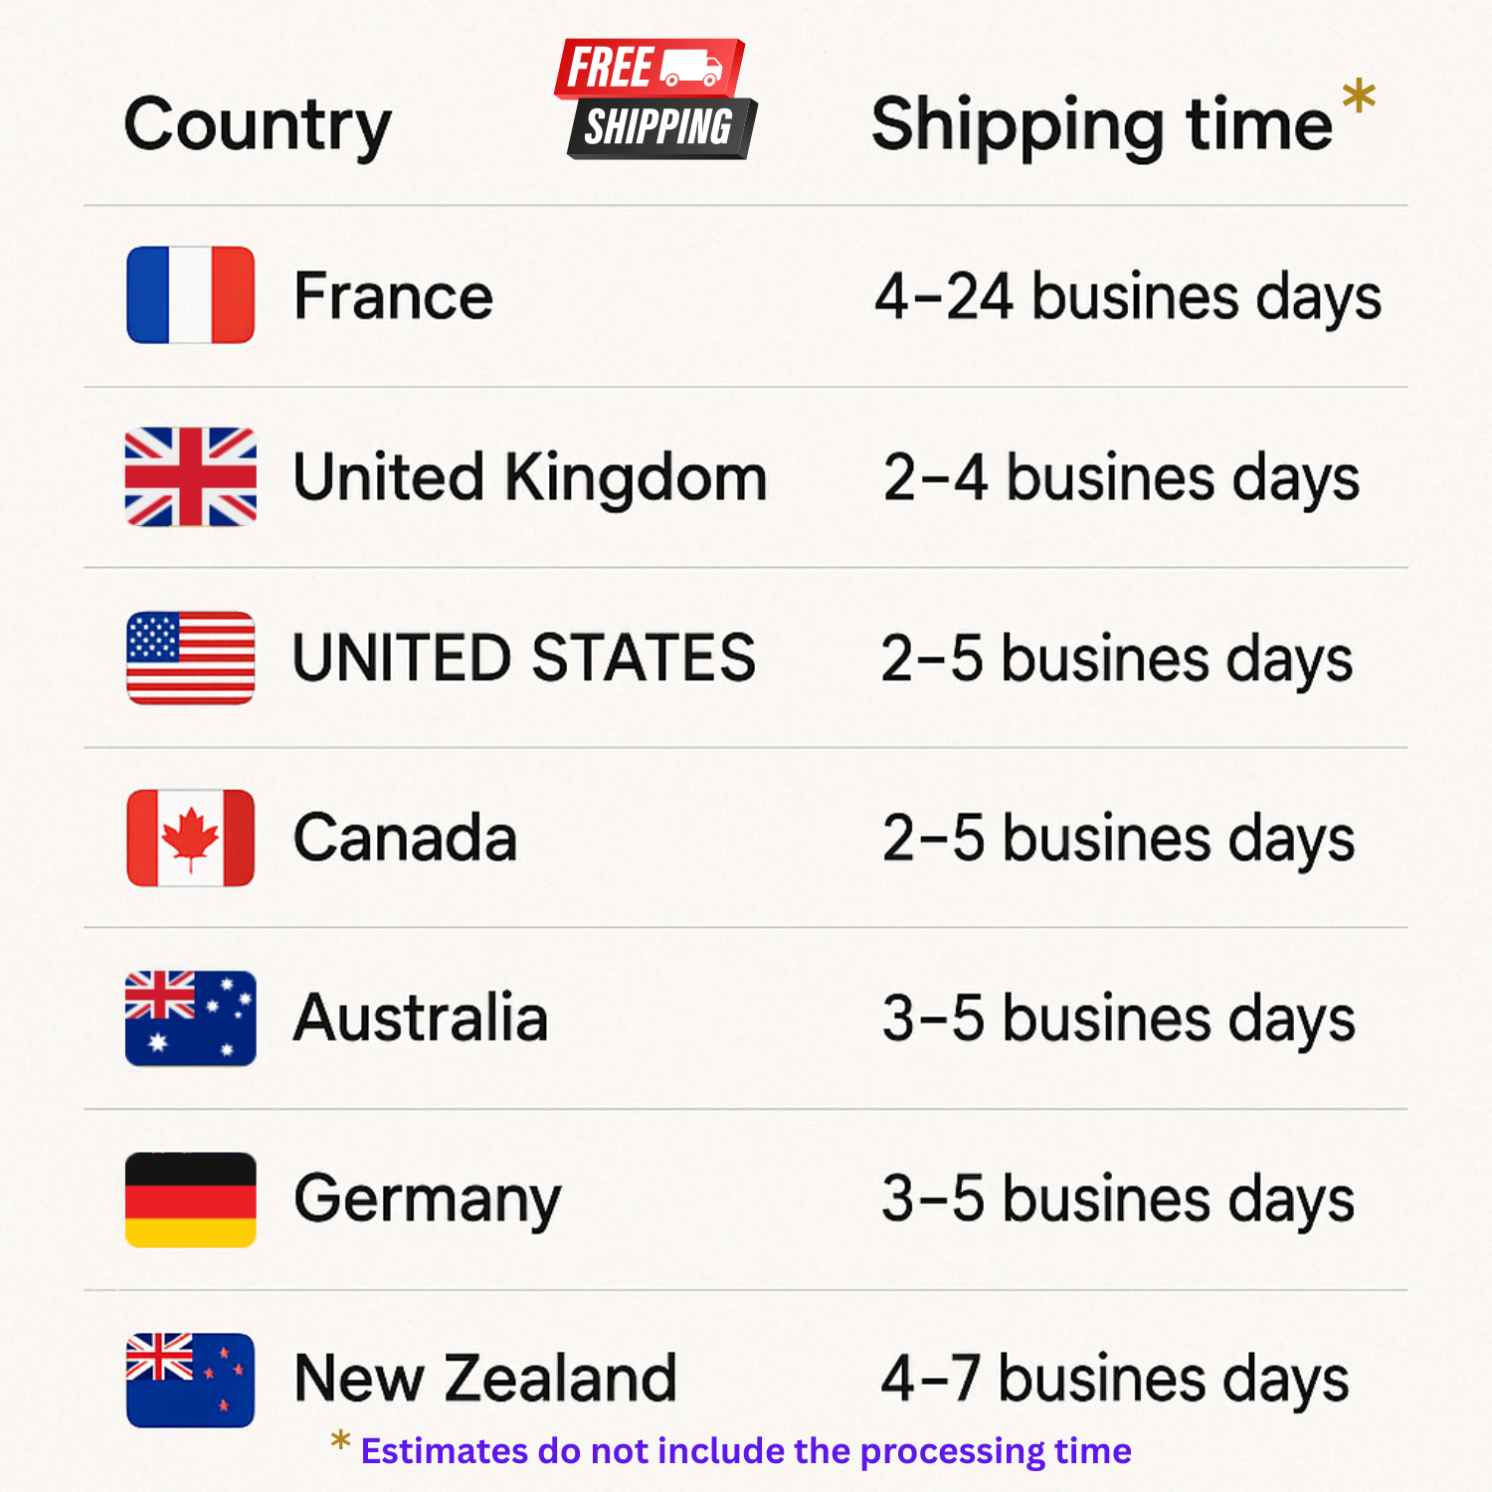Click the United Kingdom flag icon
Viewport: 1492px width, 1492px height.
point(191,476)
